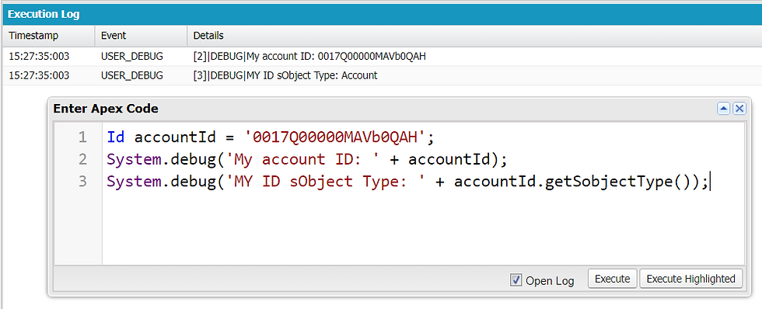
Task: Click line number 1 in gutter
Action: tap(82, 137)
